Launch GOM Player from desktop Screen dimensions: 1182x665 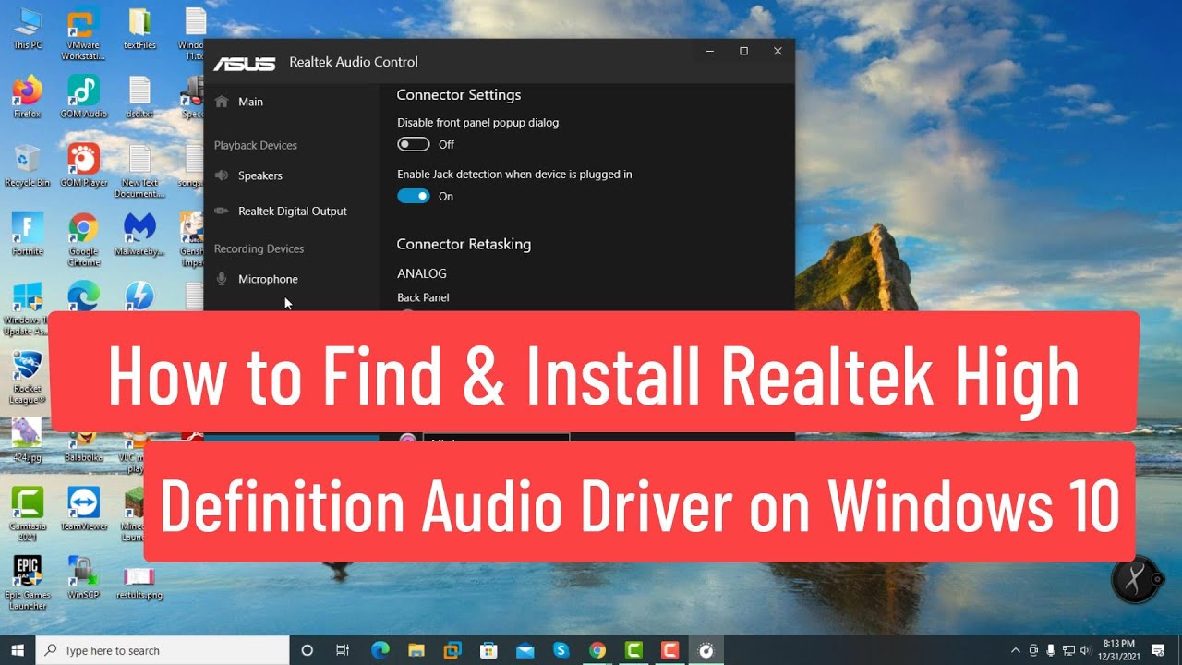pyautogui.click(x=84, y=166)
